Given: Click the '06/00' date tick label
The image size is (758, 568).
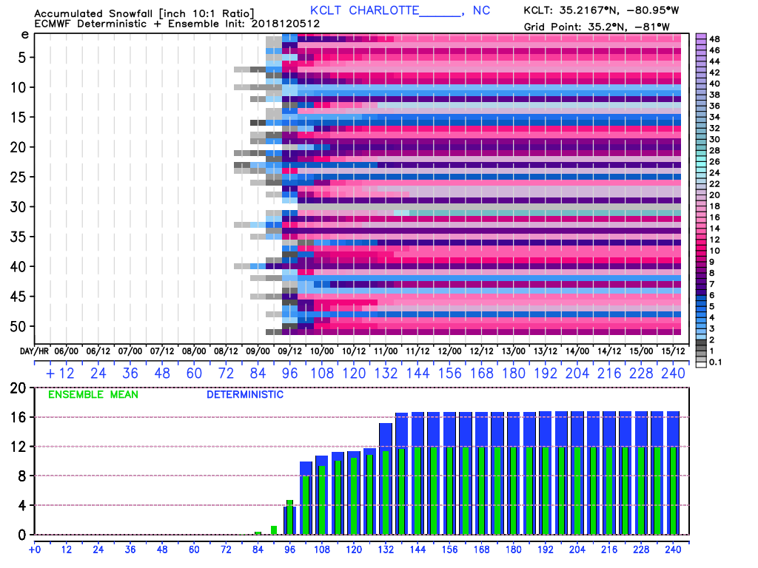Looking at the screenshot, I should [66, 351].
